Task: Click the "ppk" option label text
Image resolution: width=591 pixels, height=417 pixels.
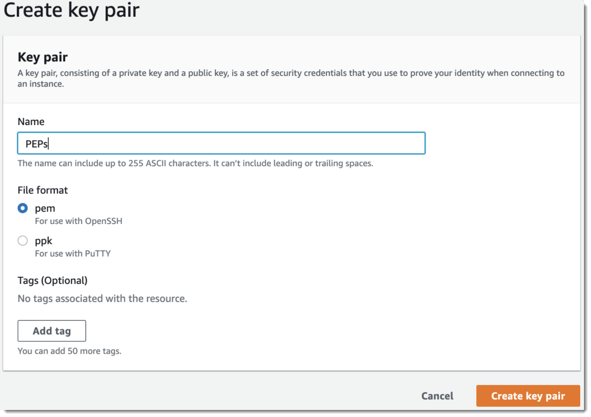Action: 44,241
